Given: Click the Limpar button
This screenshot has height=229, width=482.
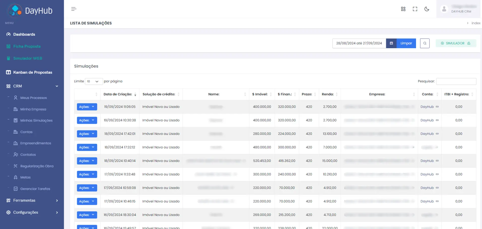Looking at the screenshot, I should (x=406, y=43).
